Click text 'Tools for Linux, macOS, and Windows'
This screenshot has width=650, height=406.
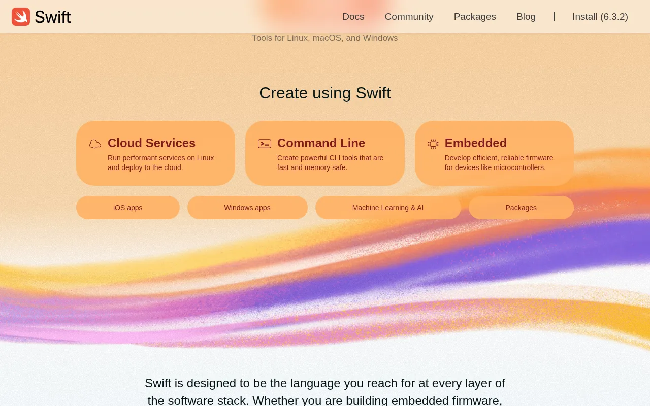point(325,38)
